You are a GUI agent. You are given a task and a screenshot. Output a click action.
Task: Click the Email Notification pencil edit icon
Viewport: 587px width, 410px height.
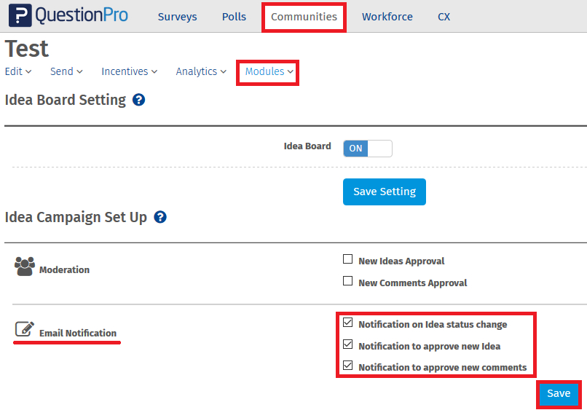(24, 330)
